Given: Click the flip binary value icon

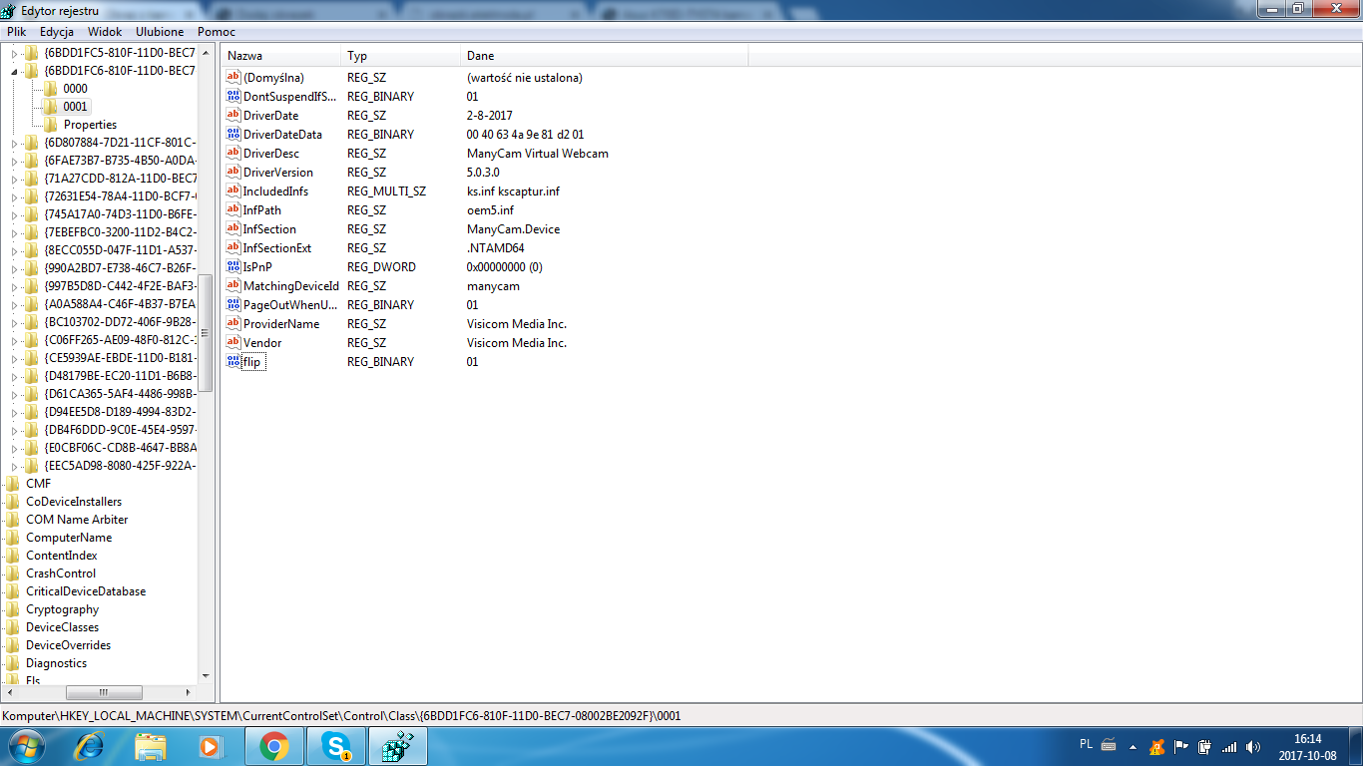Looking at the screenshot, I should (x=233, y=362).
